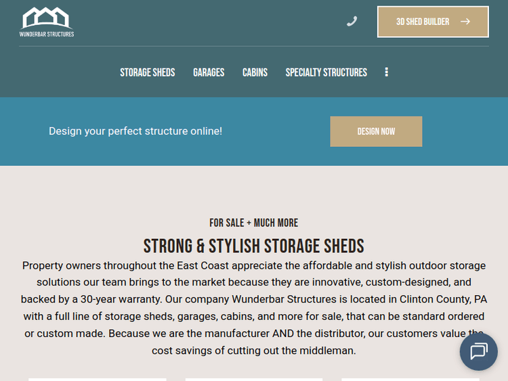Click the Wunderbar Structures house logo

pyautogui.click(x=46, y=17)
